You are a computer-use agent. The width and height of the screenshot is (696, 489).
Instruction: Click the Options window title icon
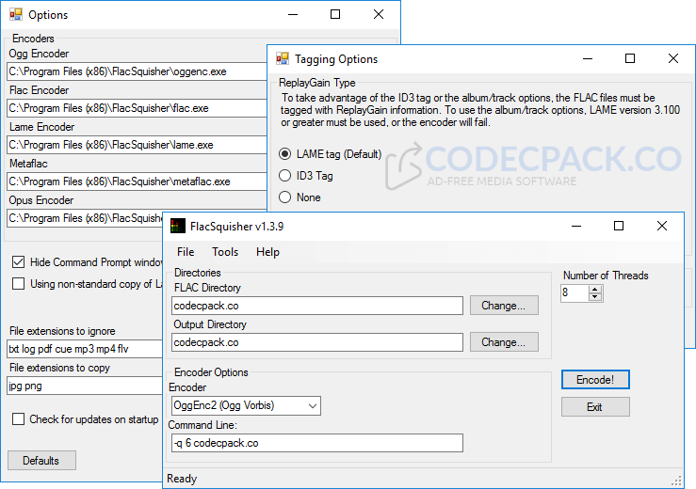click(15, 15)
